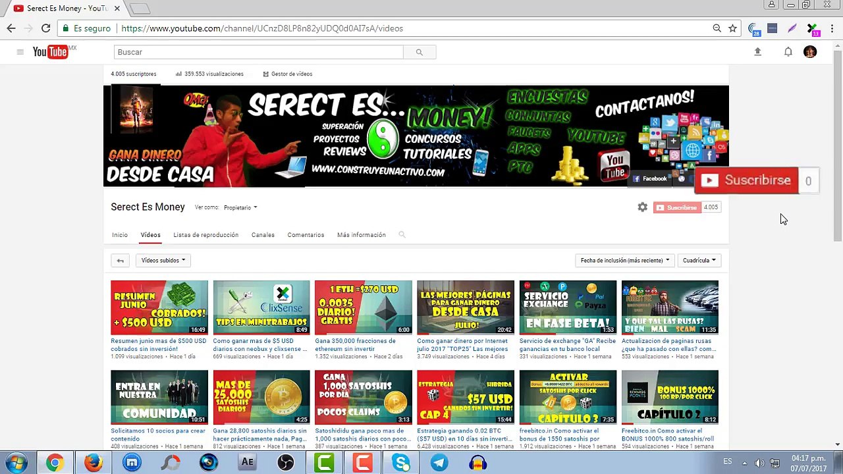Expand the 'Ver como: Propietario' dropdown
This screenshot has height=474, width=843.
(x=240, y=207)
